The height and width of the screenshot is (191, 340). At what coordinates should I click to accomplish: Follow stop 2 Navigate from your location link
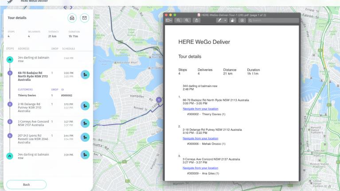(200, 138)
